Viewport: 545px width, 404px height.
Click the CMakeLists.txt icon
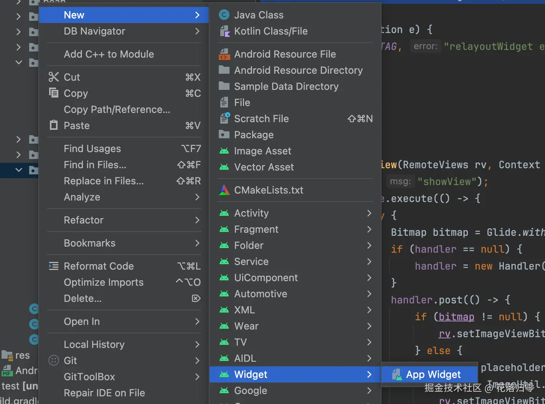(224, 190)
